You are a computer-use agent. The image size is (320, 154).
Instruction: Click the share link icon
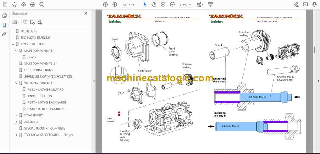[296, 5]
